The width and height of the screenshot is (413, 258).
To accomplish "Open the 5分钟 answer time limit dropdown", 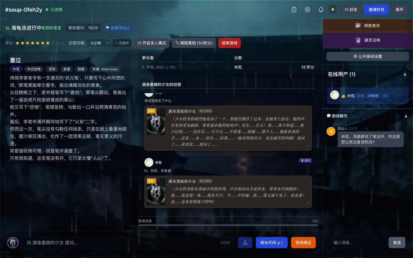I will click(99, 43).
